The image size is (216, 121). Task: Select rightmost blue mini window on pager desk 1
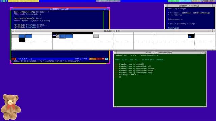tap(69, 36)
